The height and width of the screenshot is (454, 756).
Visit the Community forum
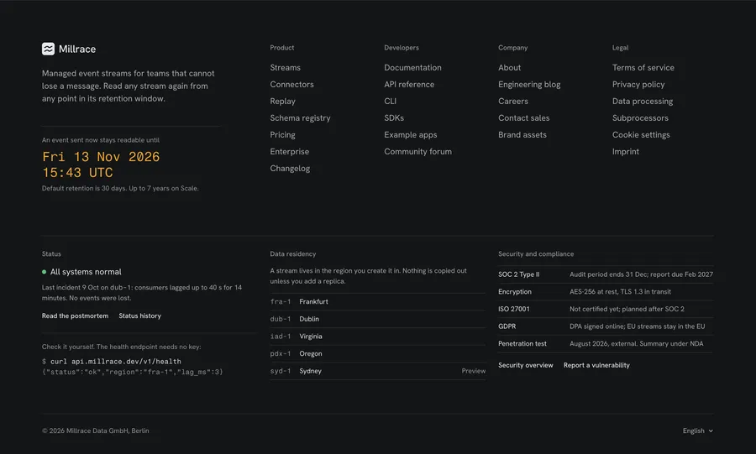point(418,151)
